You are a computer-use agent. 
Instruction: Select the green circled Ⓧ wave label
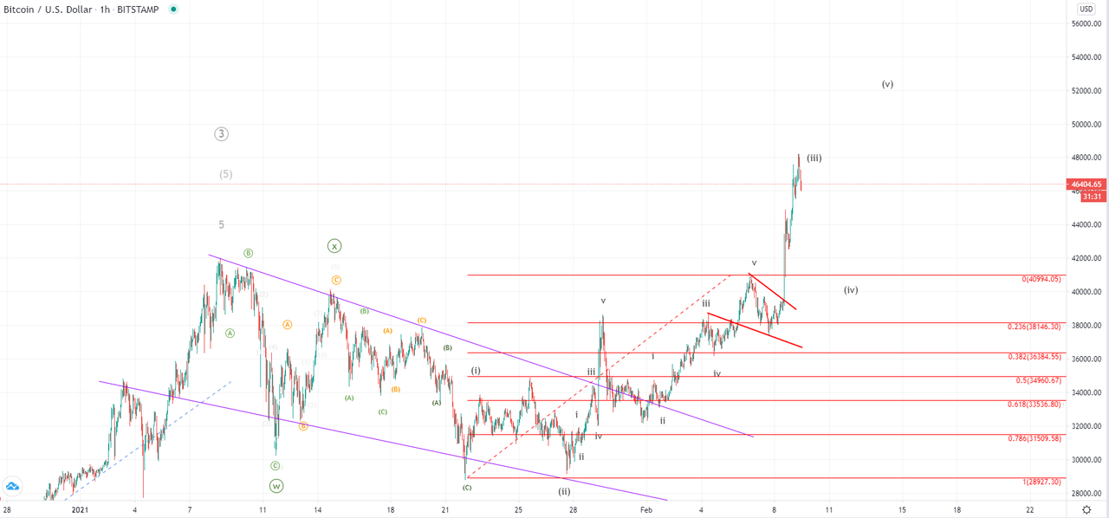(x=334, y=246)
